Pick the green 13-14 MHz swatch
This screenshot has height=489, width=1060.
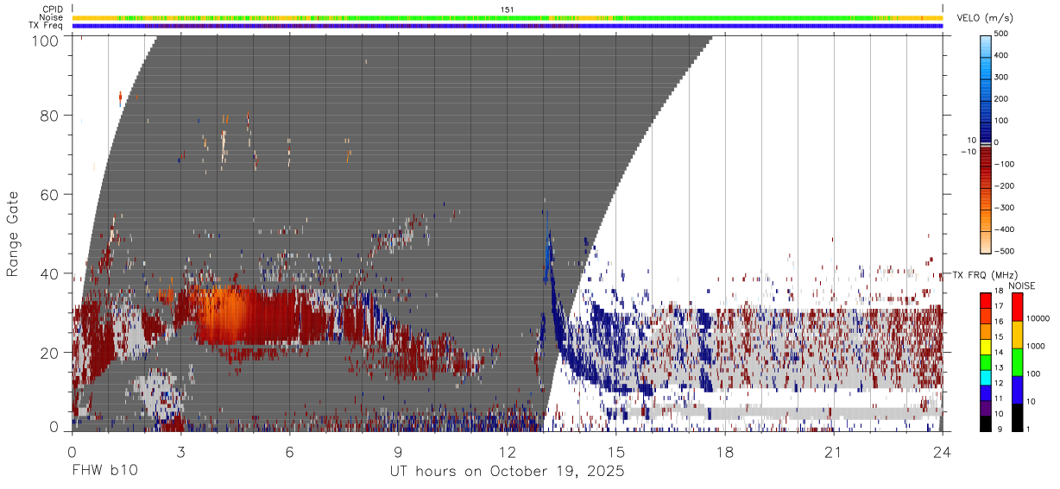tap(985, 362)
